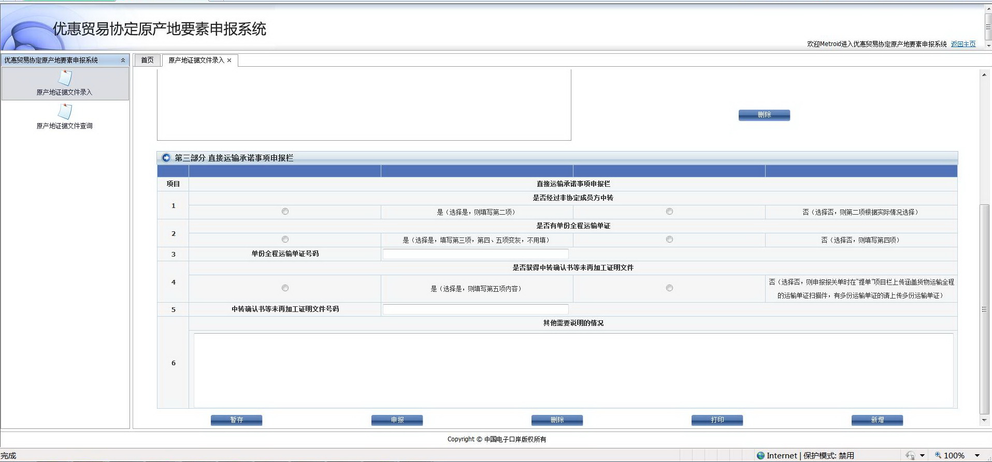The width and height of the screenshot is (992, 462).
Task: Switch to the 首页 tab
Action: pyautogui.click(x=147, y=60)
